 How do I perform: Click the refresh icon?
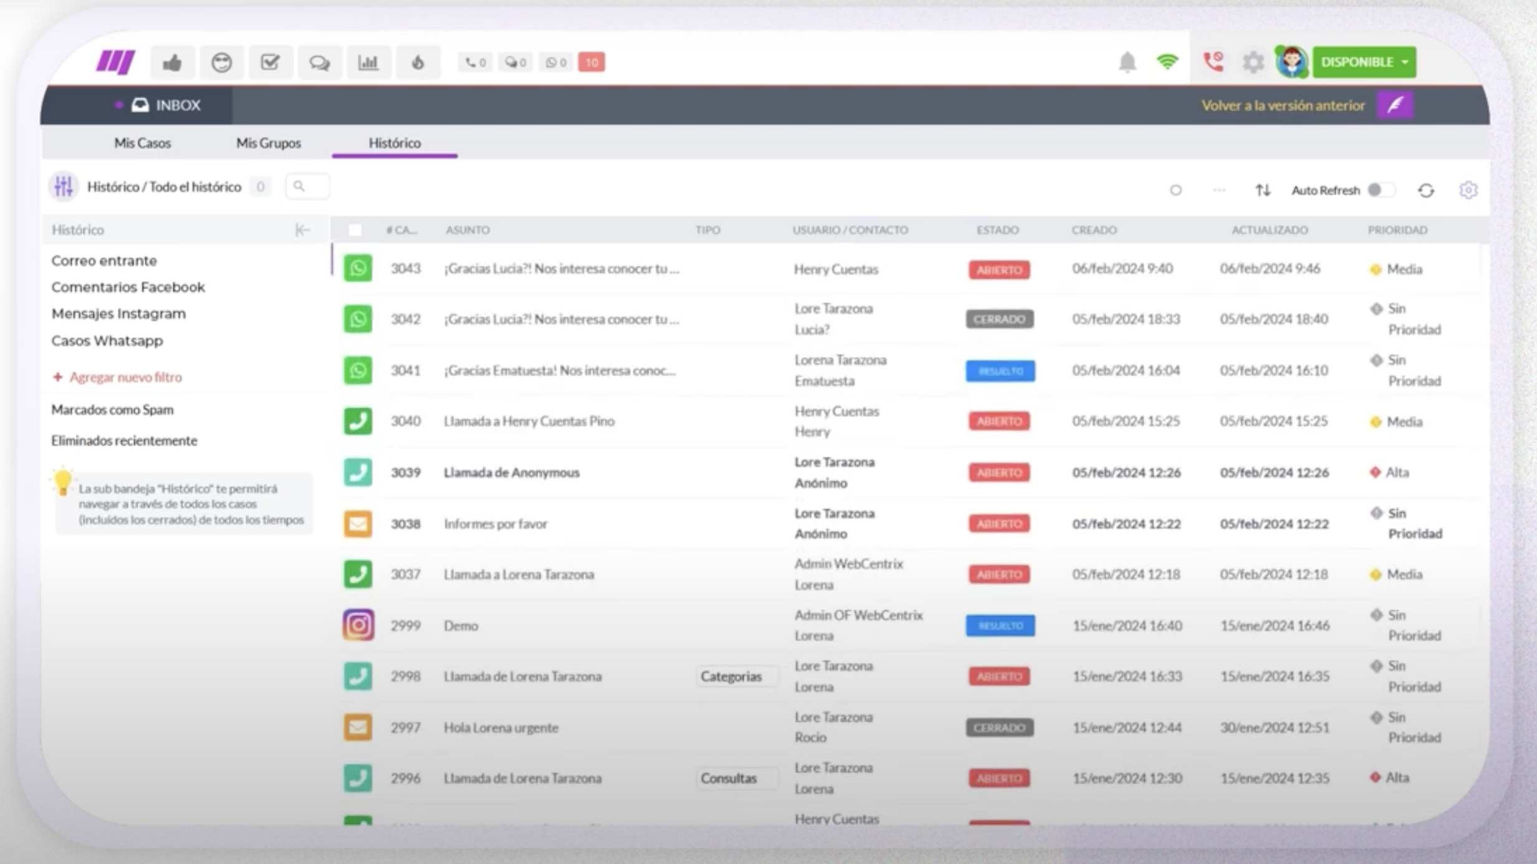click(1426, 190)
